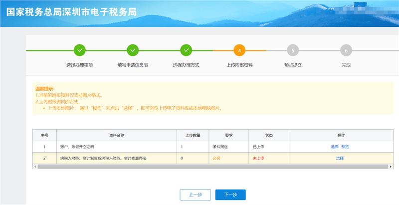
Task: Click the green checkmark for 选择办理方式 step
Action: click(x=186, y=50)
